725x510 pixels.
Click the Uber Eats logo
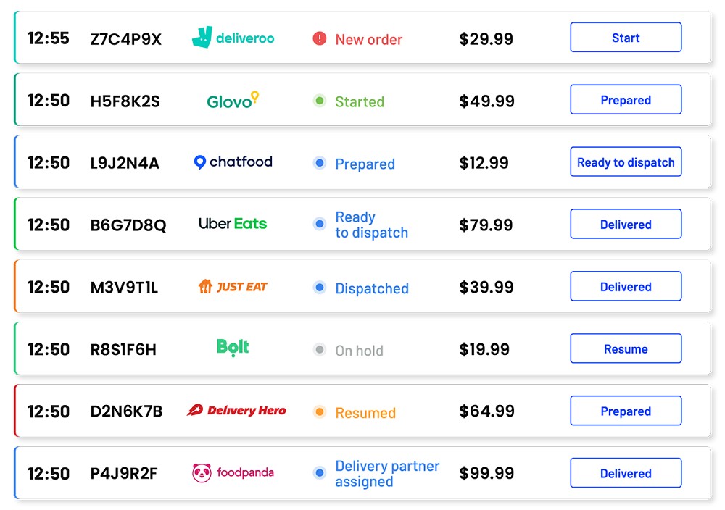tap(233, 224)
